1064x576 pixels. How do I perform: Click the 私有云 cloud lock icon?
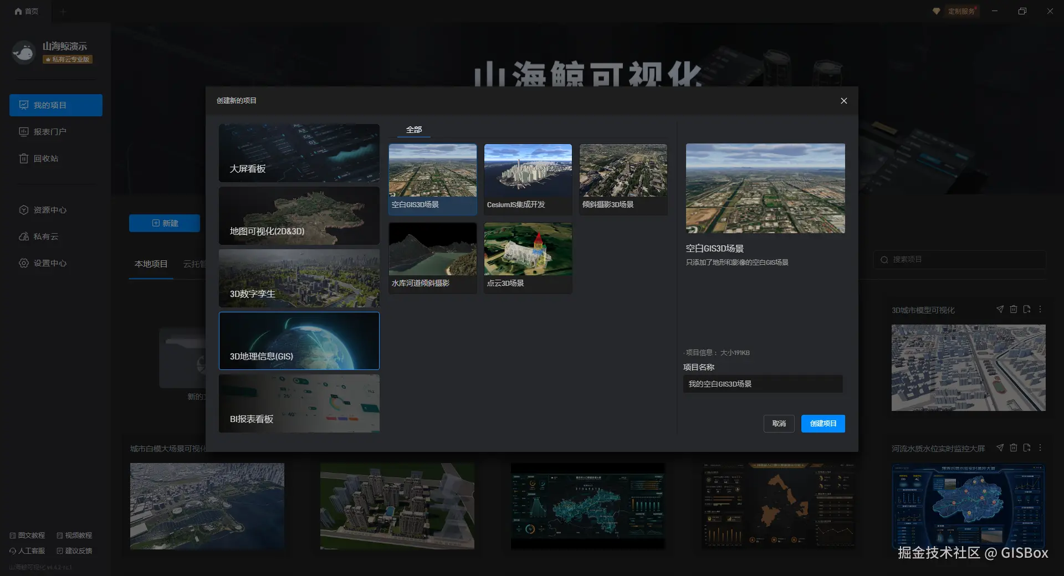[x=24, y=236]
